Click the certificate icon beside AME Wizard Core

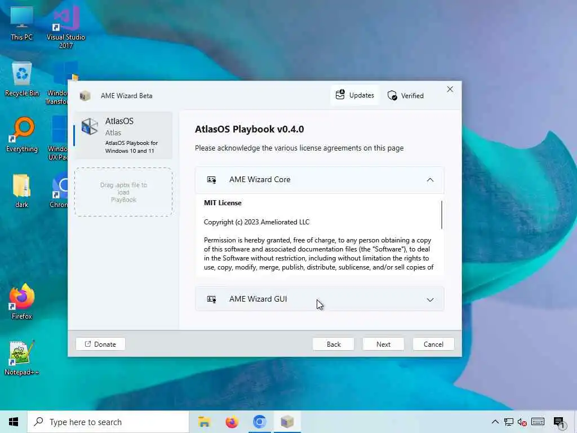coord(212,180)
